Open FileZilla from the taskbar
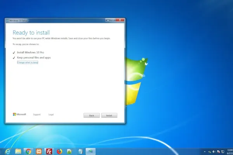This screenshot has height=155, width=233. pos(49,152)
